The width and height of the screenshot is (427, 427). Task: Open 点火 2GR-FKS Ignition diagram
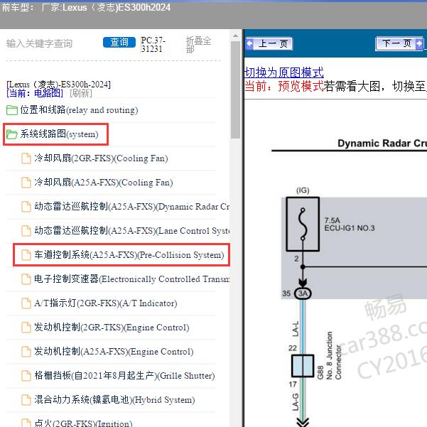83,423
